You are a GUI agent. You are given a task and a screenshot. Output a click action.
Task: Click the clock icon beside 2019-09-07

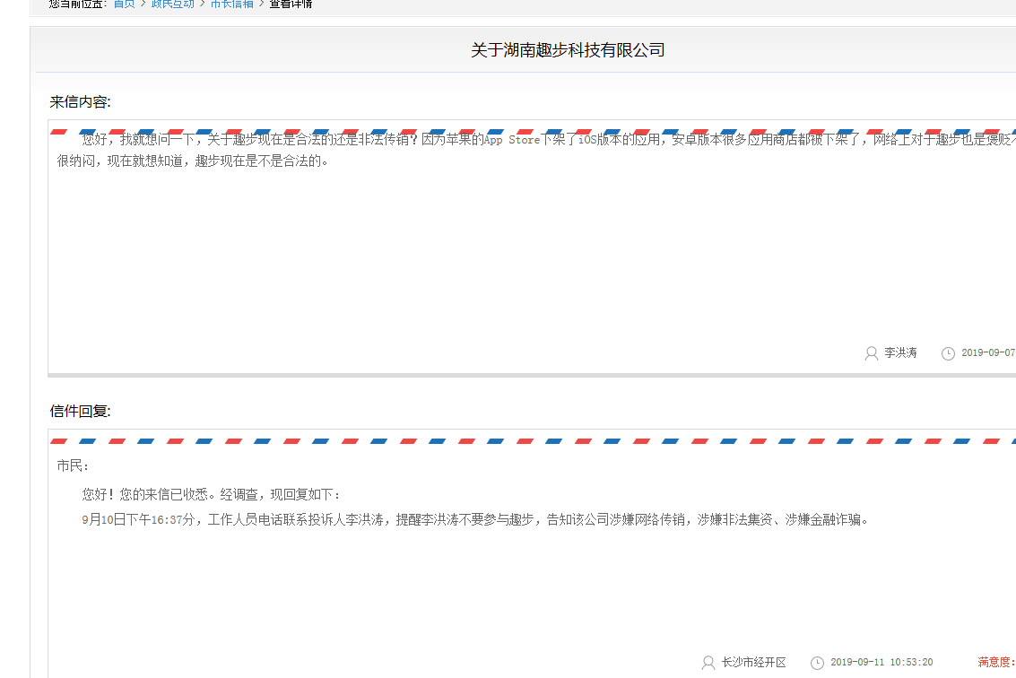tap(948, 353)
